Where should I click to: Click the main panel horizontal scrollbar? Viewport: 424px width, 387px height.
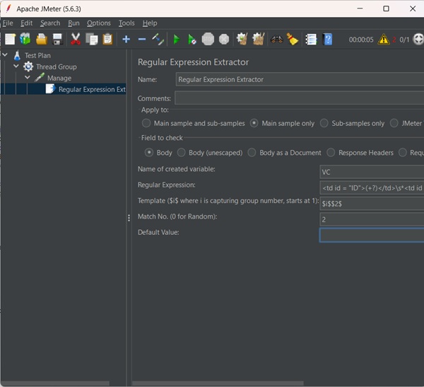218,383
